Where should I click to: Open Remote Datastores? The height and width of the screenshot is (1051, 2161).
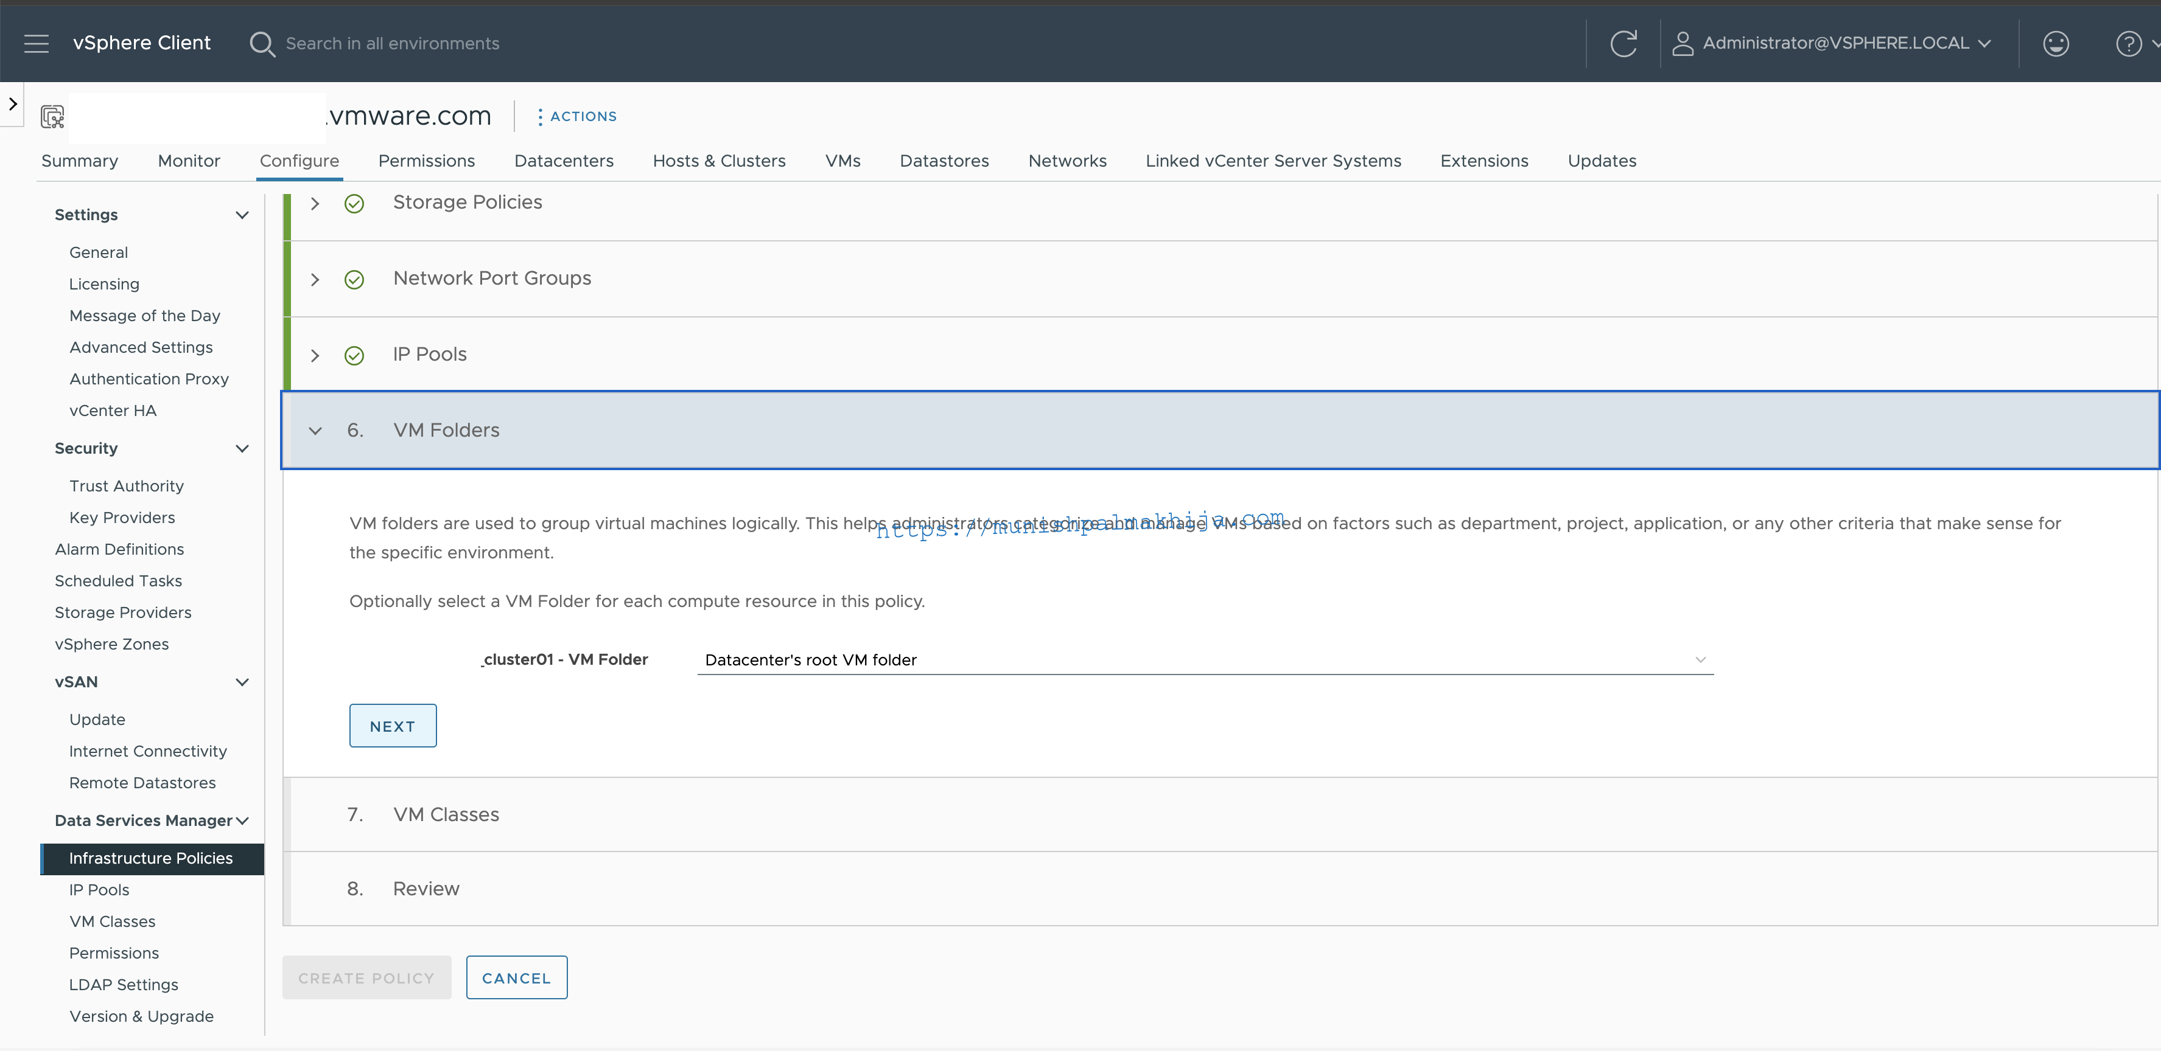(142, 783)
